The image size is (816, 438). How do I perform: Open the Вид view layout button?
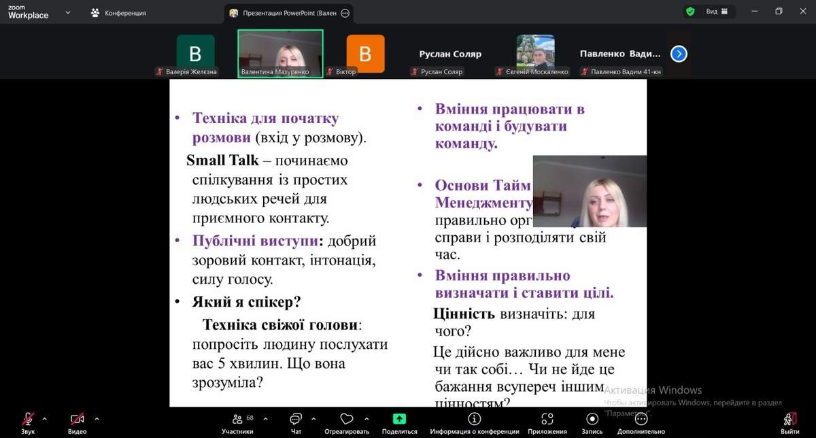click(717, 12)
